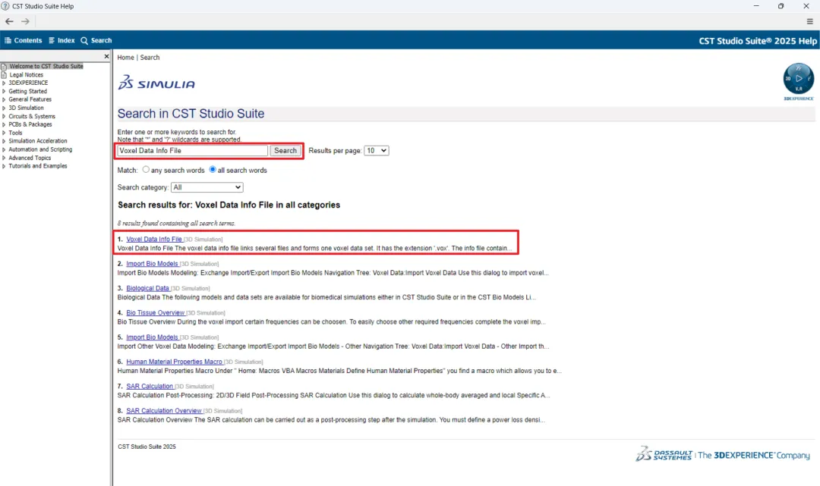820x486 pixels.
Task: Click the Dassault Systemes footer logo
Action: point(722,454)
